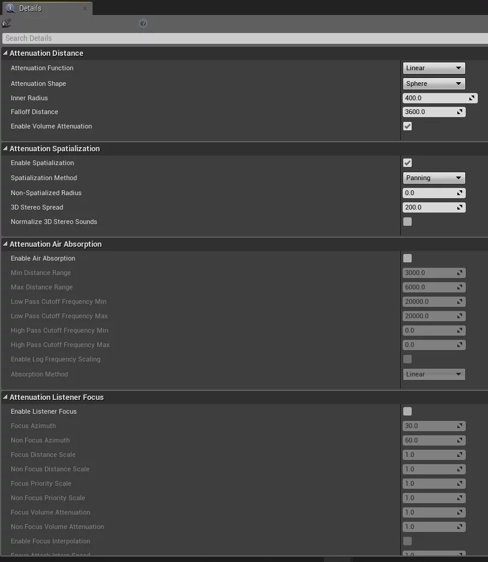Collapse the Attenuation Distance section

(x=5, y=53)
